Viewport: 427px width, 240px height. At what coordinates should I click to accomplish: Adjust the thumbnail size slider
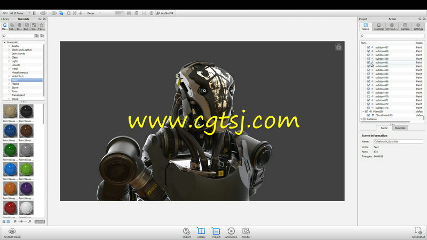pyautogui.click(x=22, y=221)
